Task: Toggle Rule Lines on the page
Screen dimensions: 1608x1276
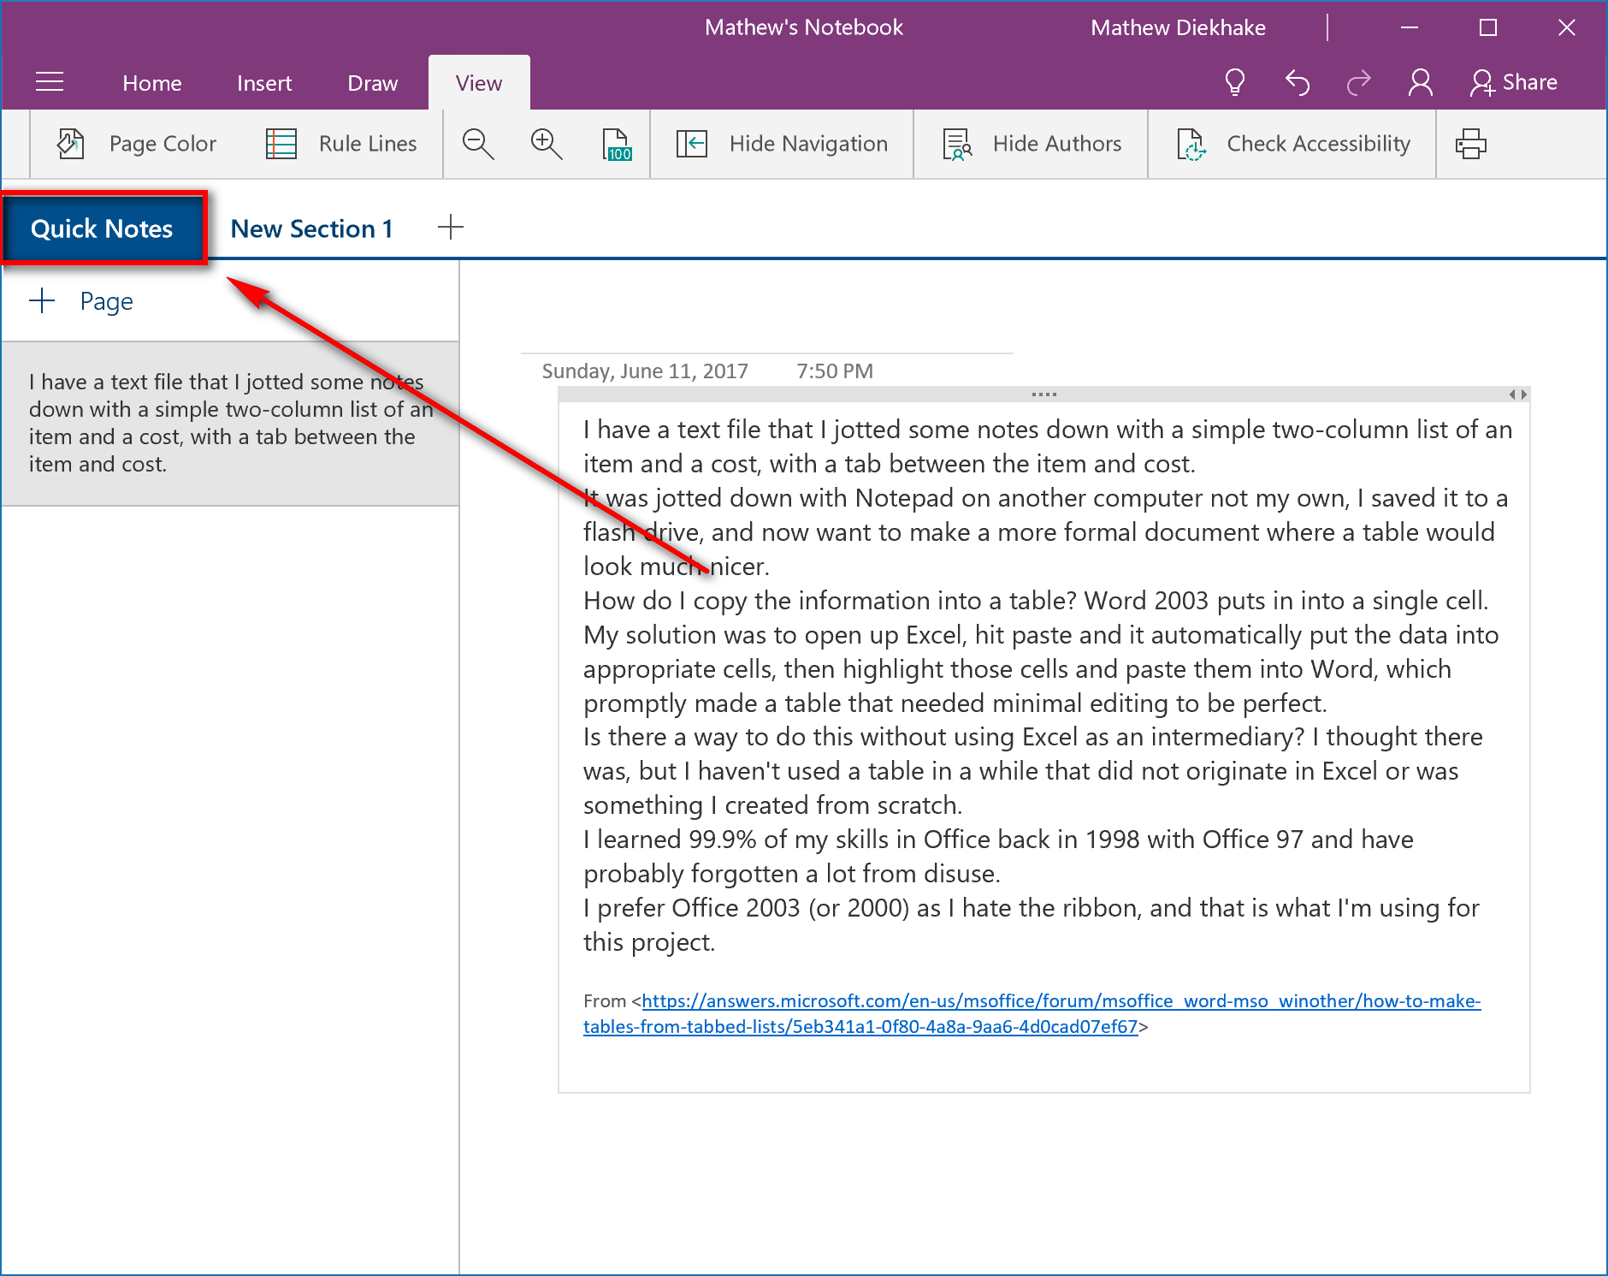Action: pyautogui.click(x=341, y=143)
